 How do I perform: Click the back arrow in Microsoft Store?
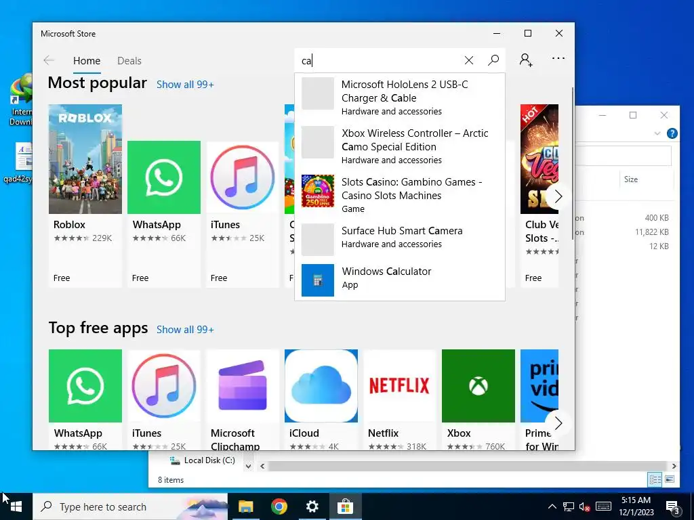[x=49, y=60]
